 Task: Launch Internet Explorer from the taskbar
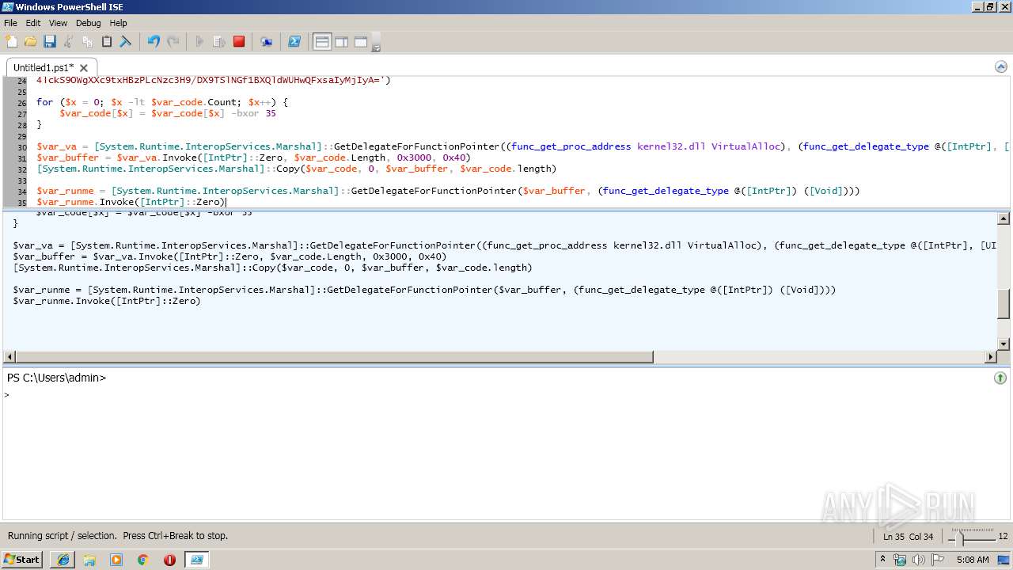[x=63, y=560]
